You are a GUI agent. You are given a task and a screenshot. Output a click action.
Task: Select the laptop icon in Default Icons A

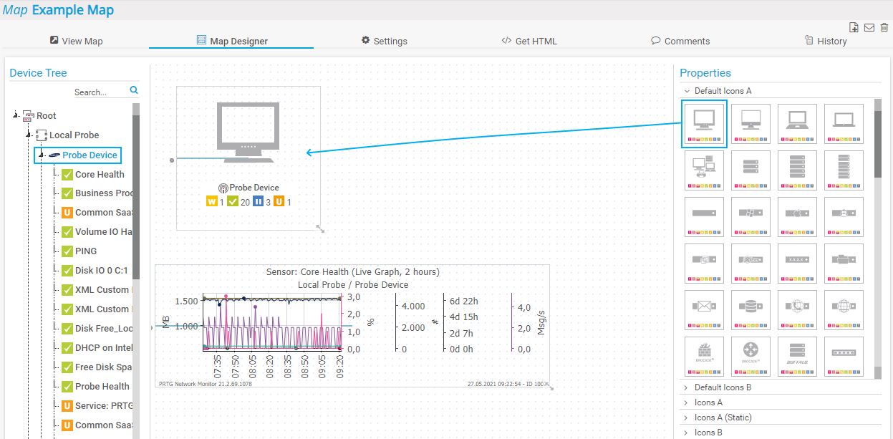click(x=797, y=123)
